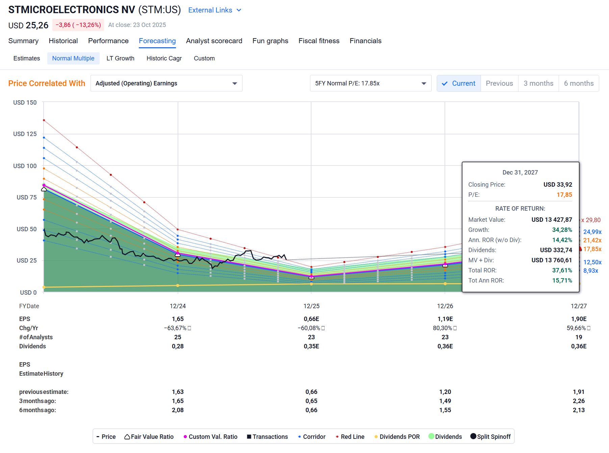
Task: Click the 8,93x P/E corridor label
Action: pyautogui.click(x=591, y=271)
